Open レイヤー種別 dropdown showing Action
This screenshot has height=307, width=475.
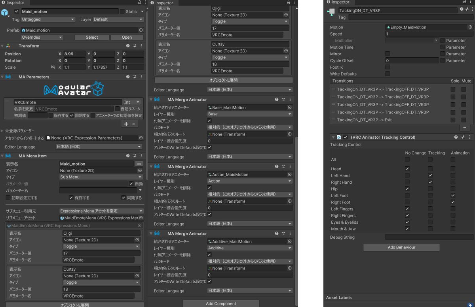pyautogui.click(x=250, y=181)
